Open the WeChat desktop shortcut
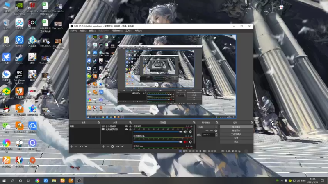328x184 pixels. click(7, 127)
